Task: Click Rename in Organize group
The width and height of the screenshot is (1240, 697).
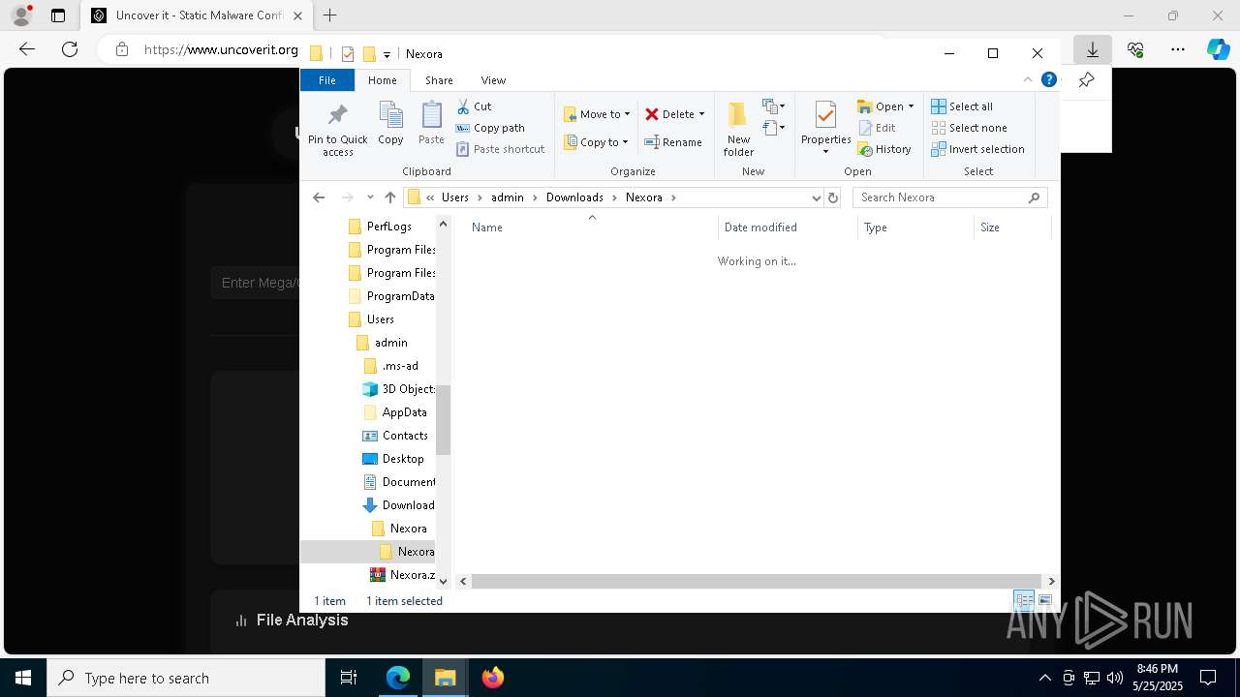Action: [673, 142]
